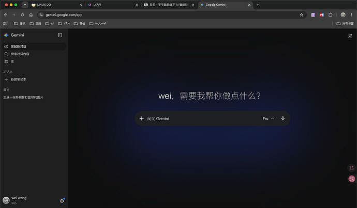Image resolution: width=357 pixels, height=208 pixels.
Task: Open settings gear beside wei wang
Action: [62, 201]
